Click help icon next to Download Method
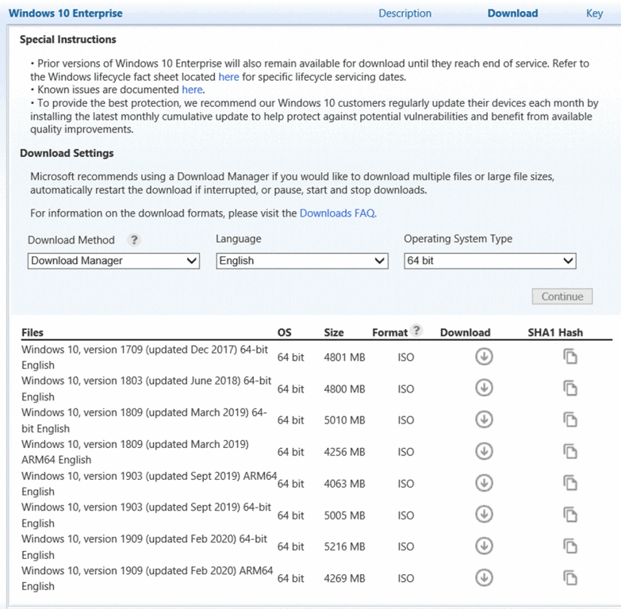621x609 pixels. point(135,240)
